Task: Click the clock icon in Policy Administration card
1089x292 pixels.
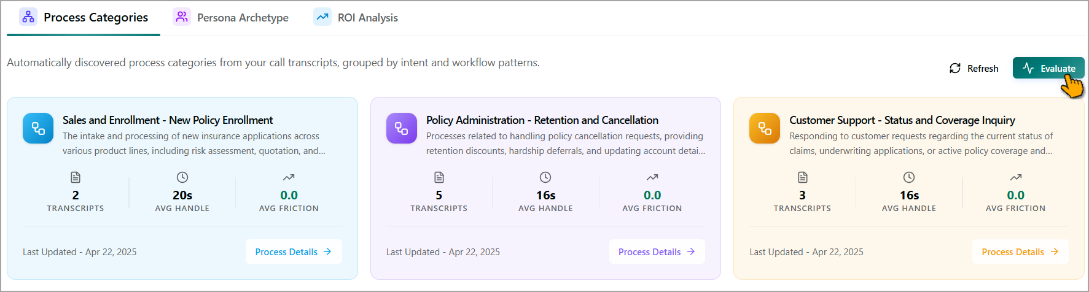Action: click(545, 177)
